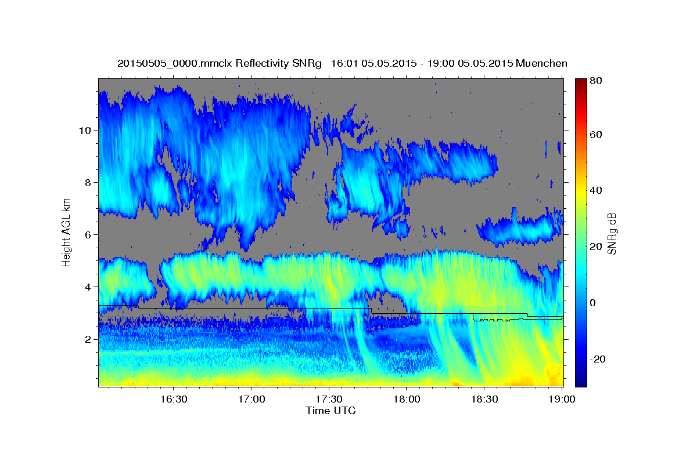Click the 16:30 time tick label
This screenshot has width=697, height=464.
pyautogui.click(x=173, y=399)
